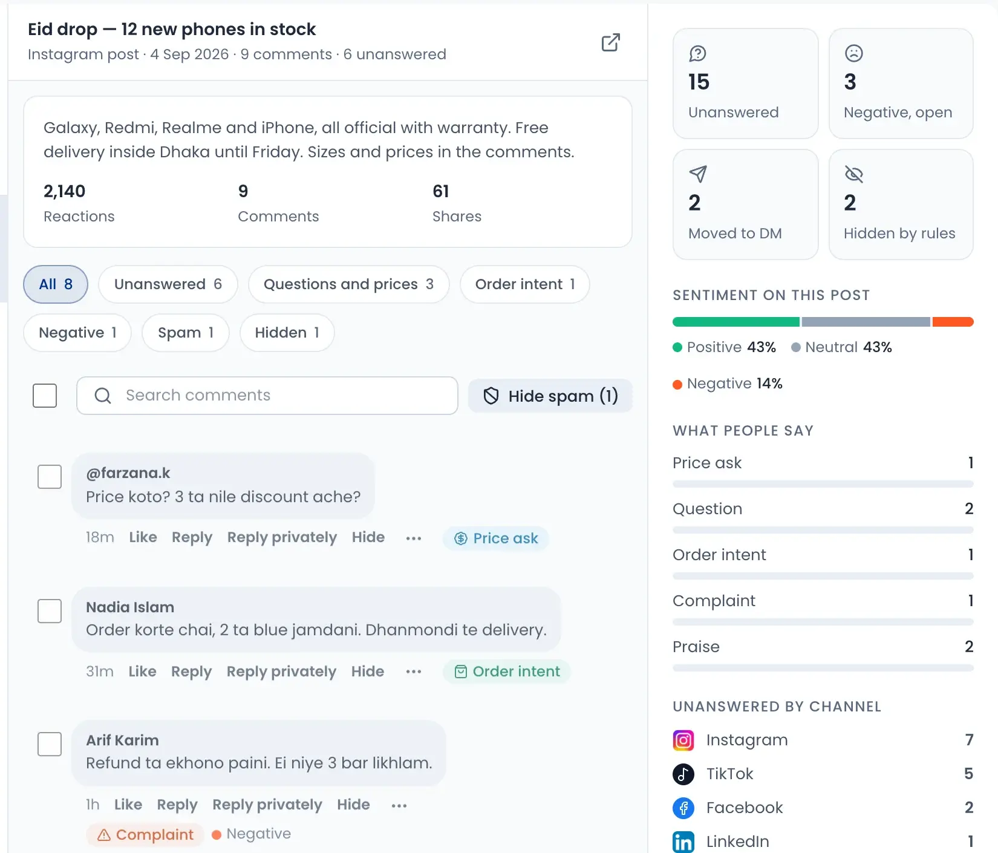
Task: Like the Arif Karim comment
Action: click(x=128, y=805)
